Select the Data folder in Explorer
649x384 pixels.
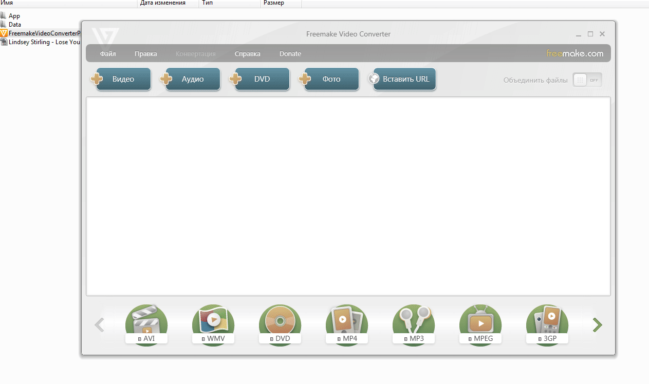11,24
